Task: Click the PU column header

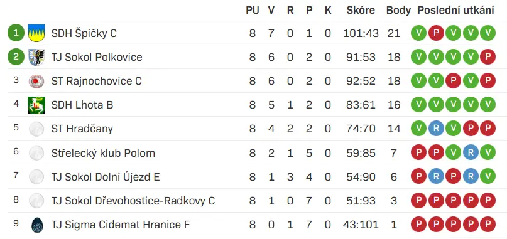Action: click(252, 10)
